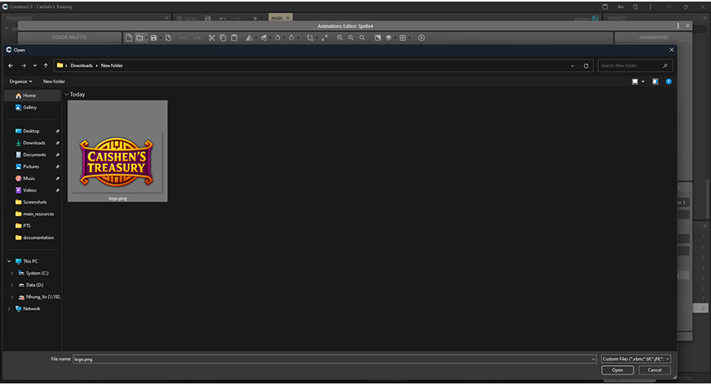The image size is (711, 385).
Task: Collapse the Today file group
Action: click(x=66, y=94)
